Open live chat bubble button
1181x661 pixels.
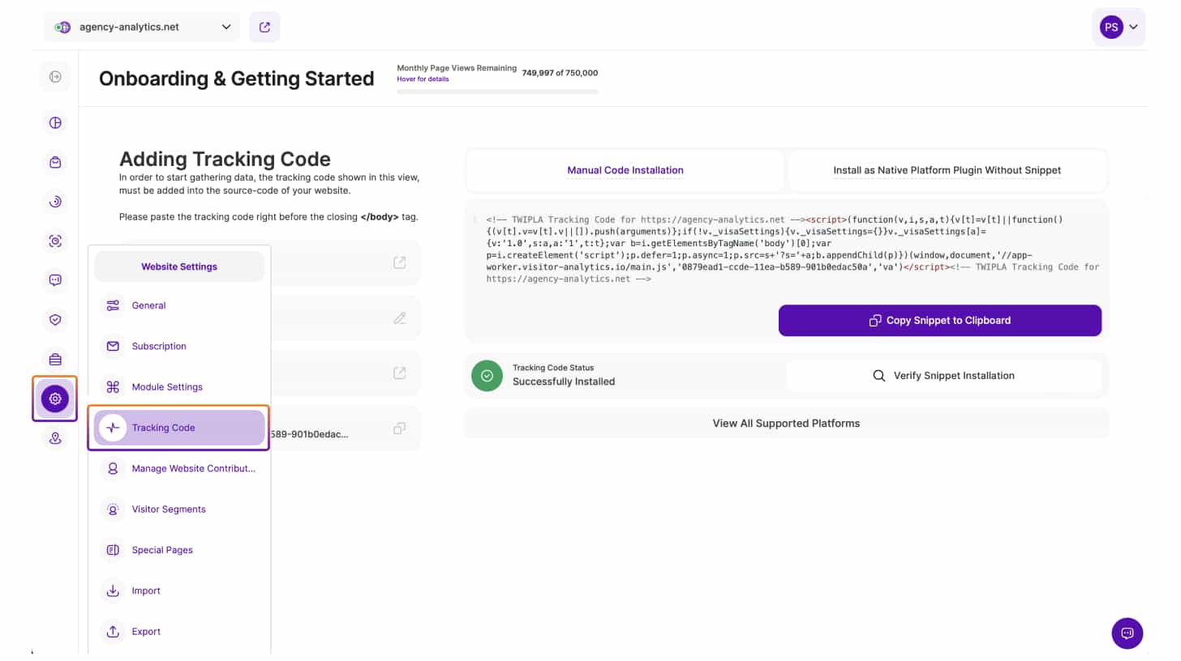click(1127, 633)
